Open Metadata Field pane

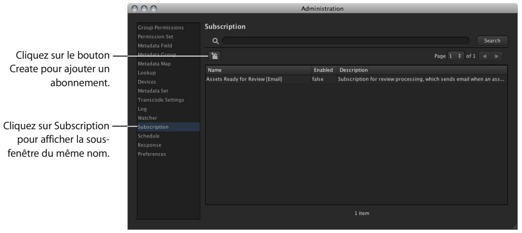tap(155, 46)
